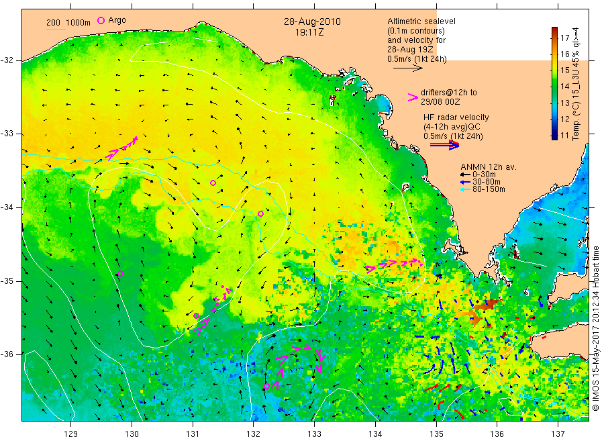Click the longitude axis label 133

tap(314, 434)
